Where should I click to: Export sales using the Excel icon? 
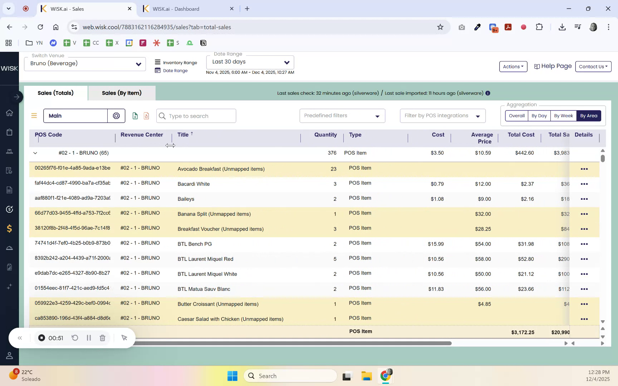135,115
